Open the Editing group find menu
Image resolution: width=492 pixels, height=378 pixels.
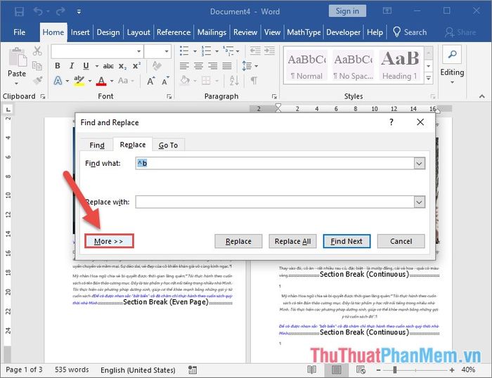(x=452, y=65)
